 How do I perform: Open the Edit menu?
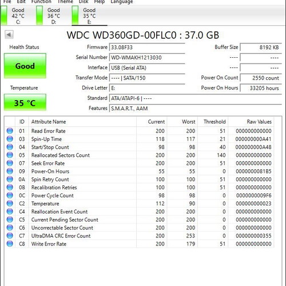pos(21,2)
